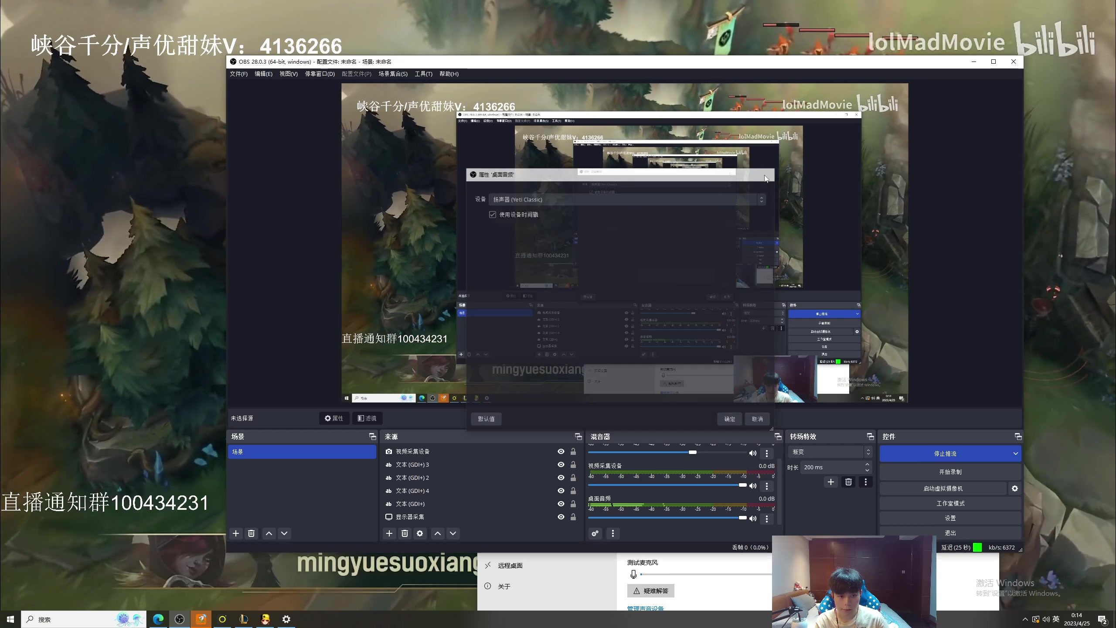This screenshot has height=628, width=1116.
Task: Lock the 视频采集设备 source
Action: pos(573,451)
